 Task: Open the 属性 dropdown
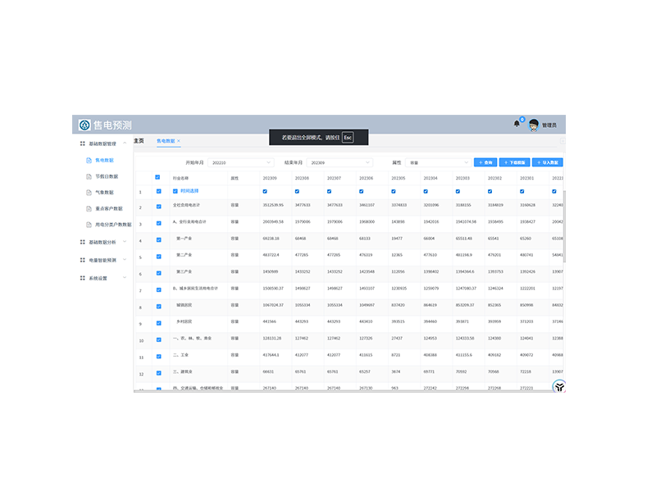[x=438, y=162]
